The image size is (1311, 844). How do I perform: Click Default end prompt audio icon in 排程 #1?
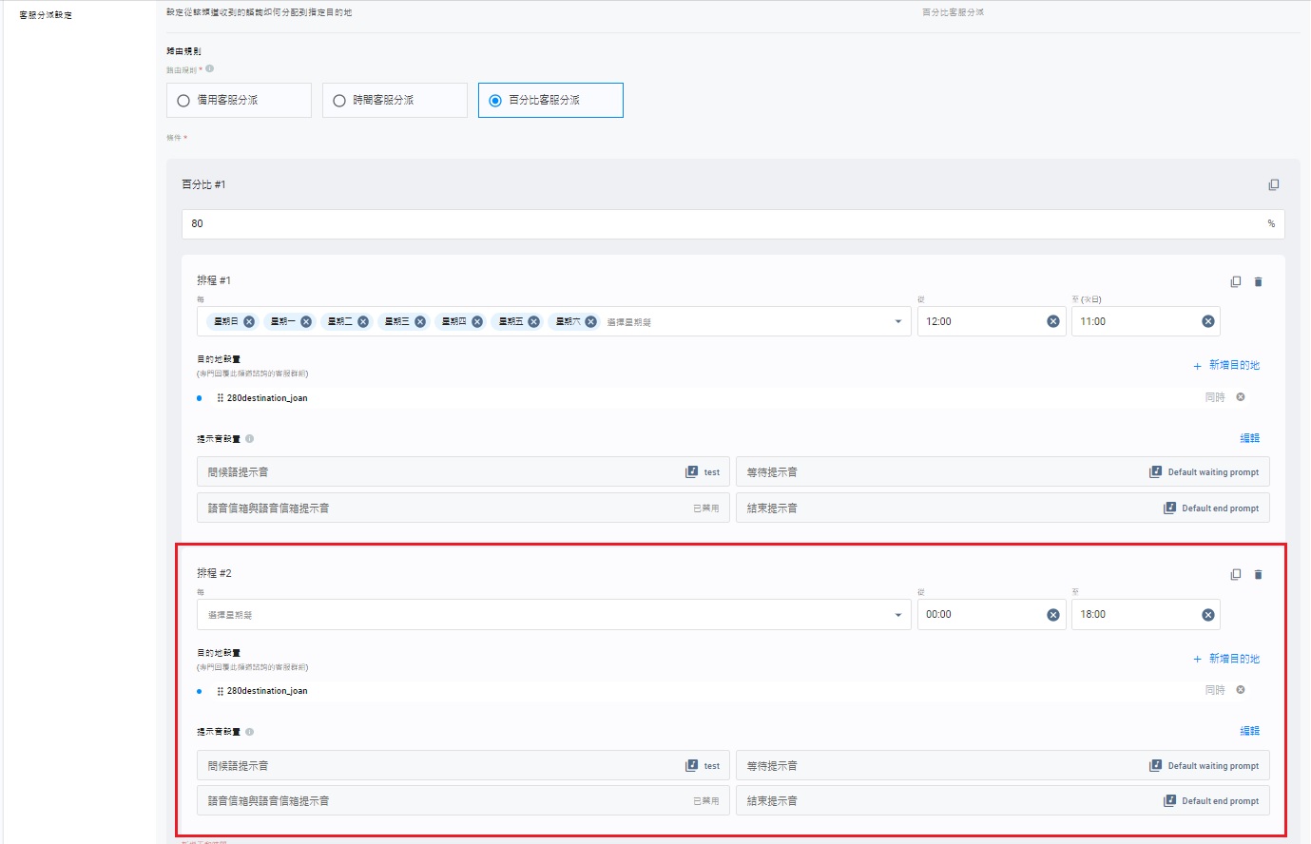1170,508
